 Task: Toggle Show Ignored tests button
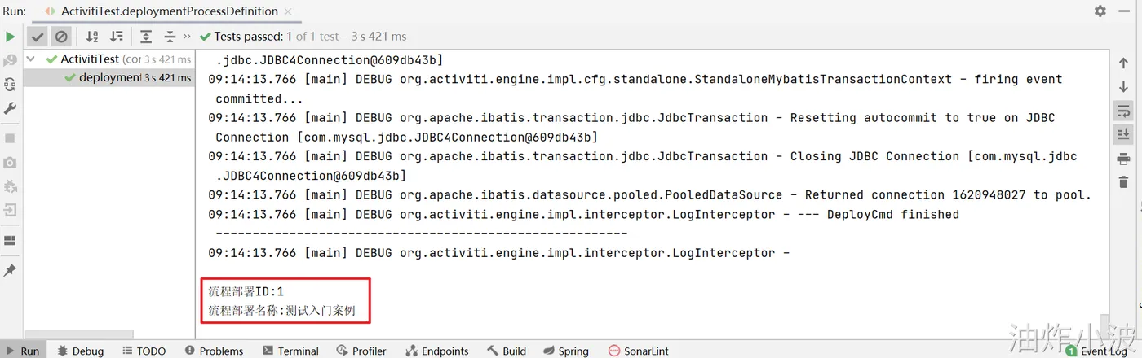tap(61, 37)
